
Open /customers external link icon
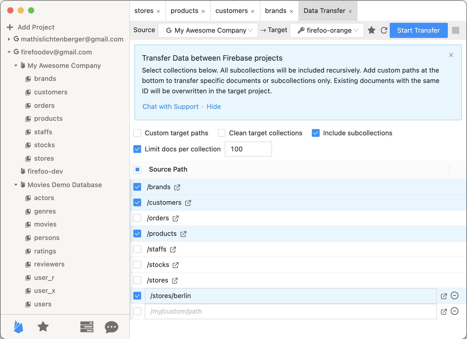tap(188, 203)
